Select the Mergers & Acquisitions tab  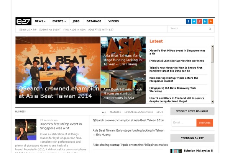coord(138,112)
